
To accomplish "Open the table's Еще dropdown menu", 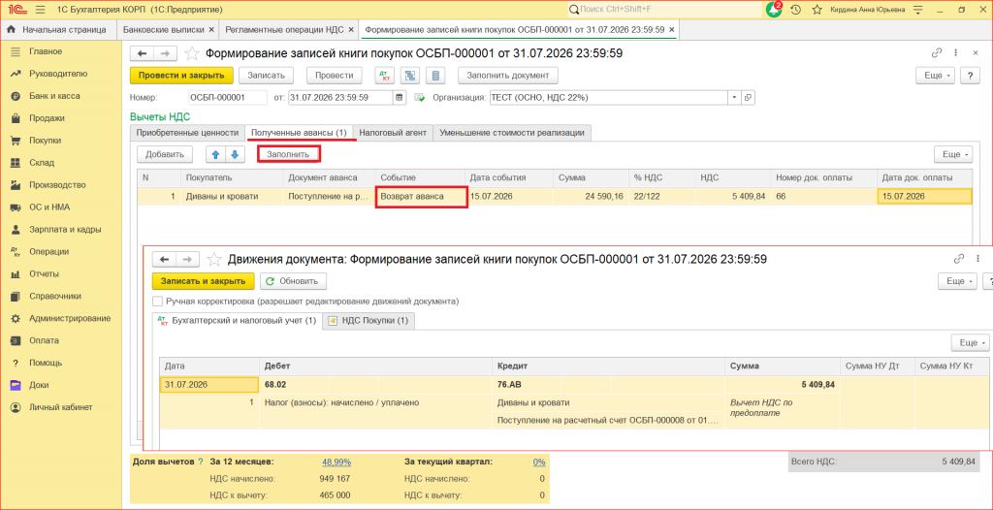I will point(952,154).
